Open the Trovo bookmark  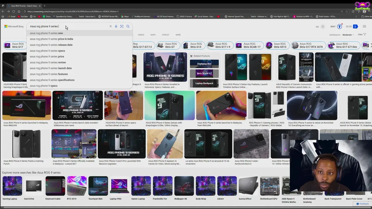(x=46, y=17)
